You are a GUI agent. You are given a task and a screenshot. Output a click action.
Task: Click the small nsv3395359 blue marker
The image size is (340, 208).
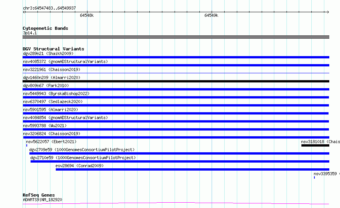tap(314, 177)
